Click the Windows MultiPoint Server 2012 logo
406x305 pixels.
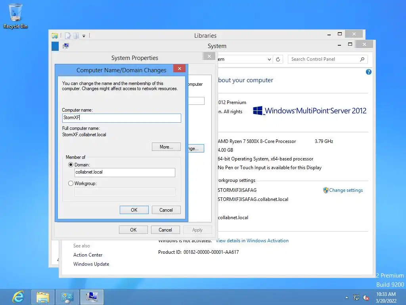(309, 111)
